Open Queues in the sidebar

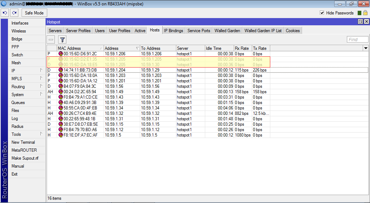(26, 103)
